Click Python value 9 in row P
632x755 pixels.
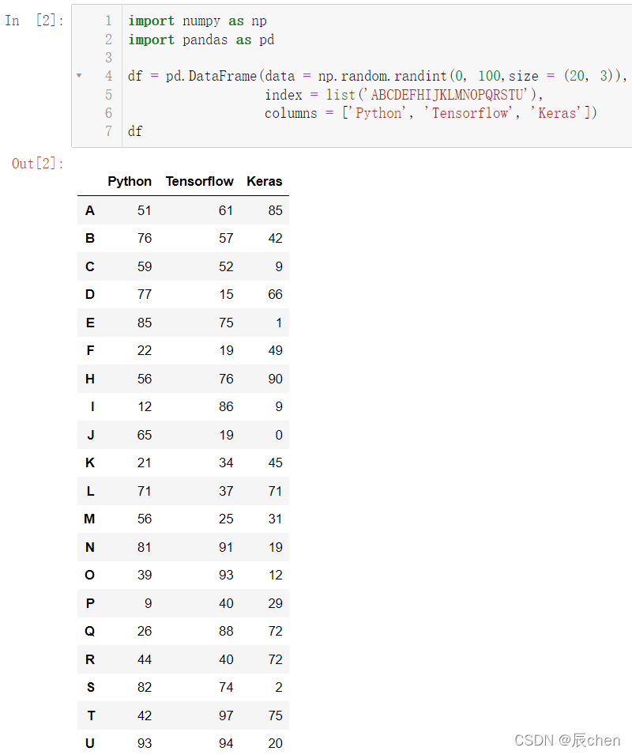tap(149, 603)
